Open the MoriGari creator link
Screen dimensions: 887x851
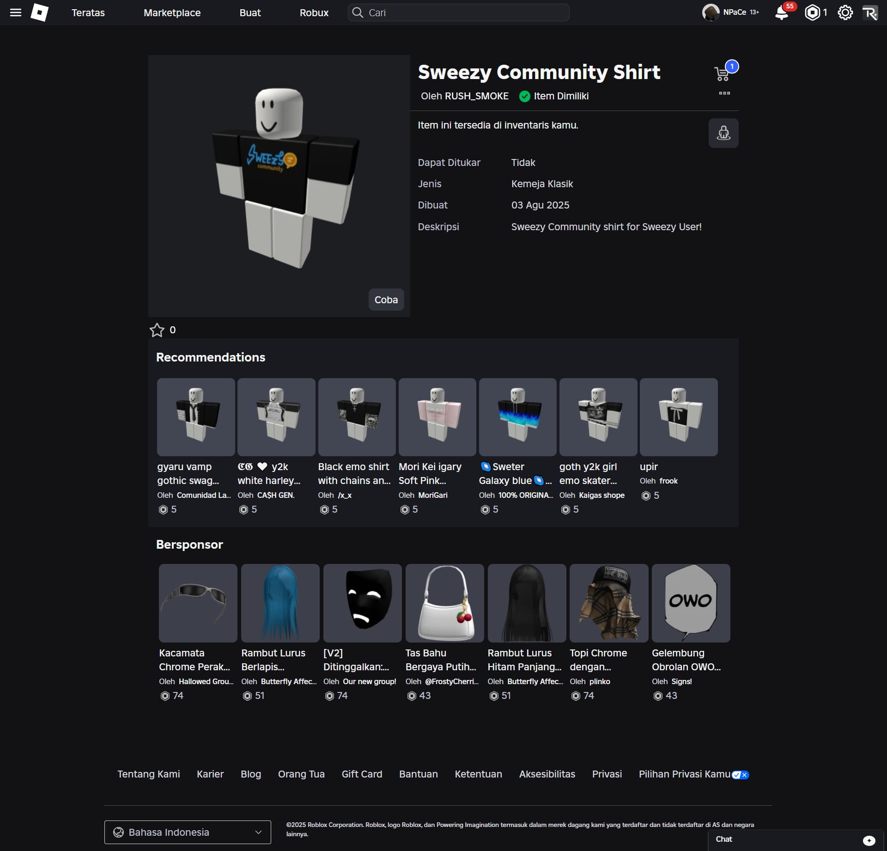(x=433, y=495)
